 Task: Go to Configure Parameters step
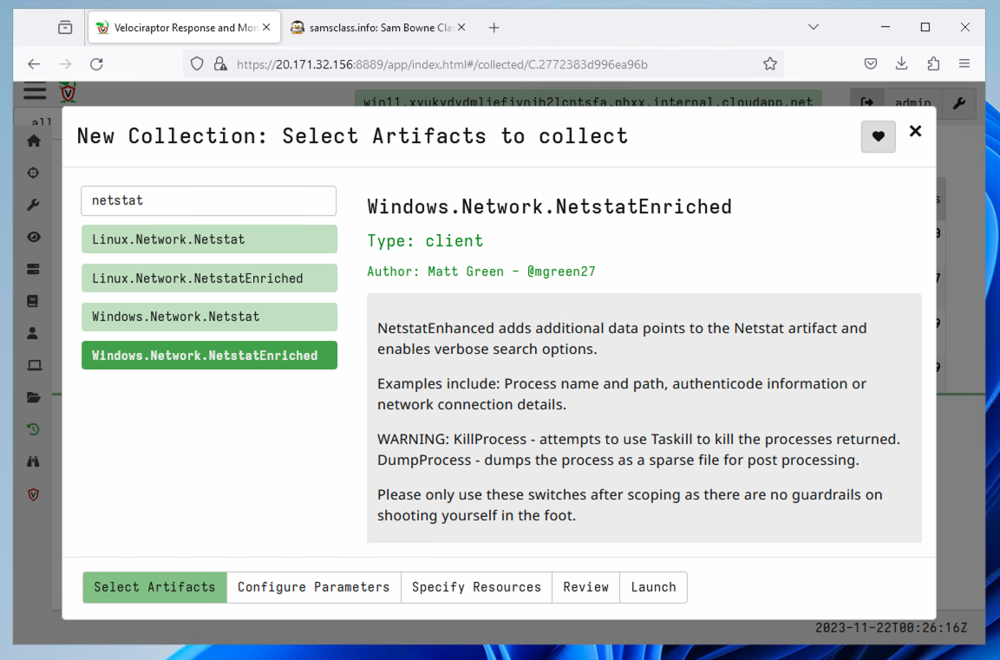pos(314,587)
